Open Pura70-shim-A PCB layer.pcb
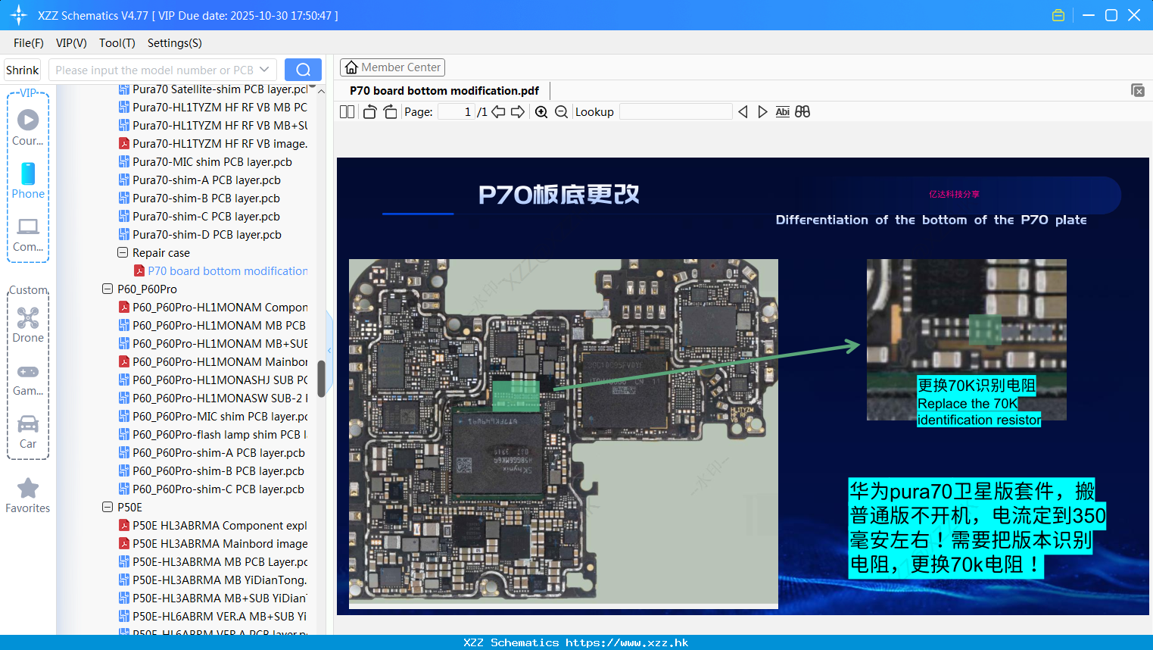1153x650 pixels. pos(200,180)
